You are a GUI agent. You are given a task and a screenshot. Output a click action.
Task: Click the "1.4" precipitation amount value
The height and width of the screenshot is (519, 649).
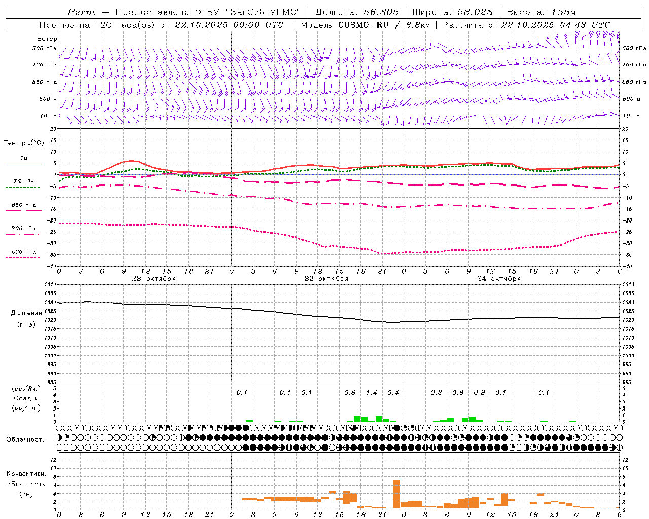click(x=372, y=392)
